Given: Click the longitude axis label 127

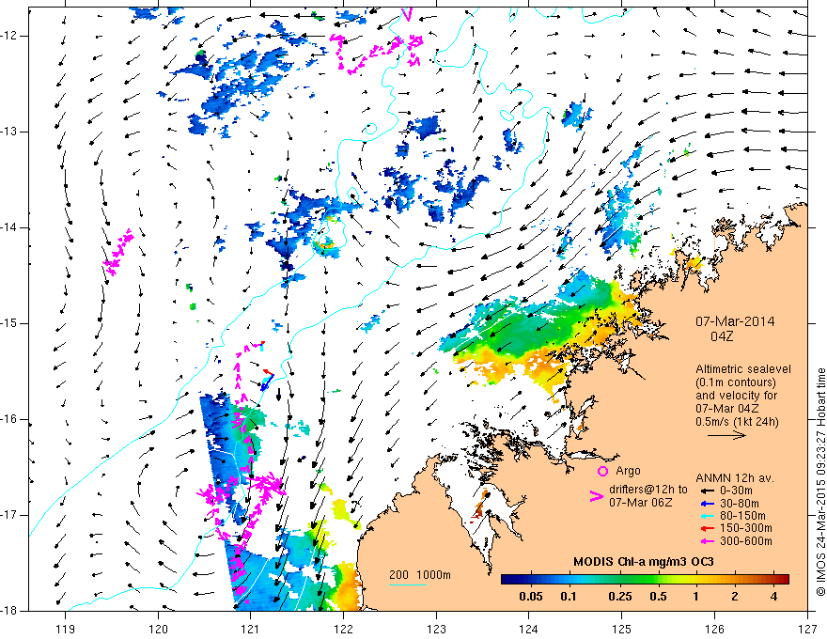Looking at the screenshot, I should [807, 629].
